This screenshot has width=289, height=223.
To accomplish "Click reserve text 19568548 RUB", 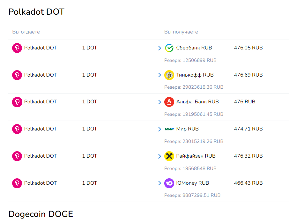I will pos(190,168).
